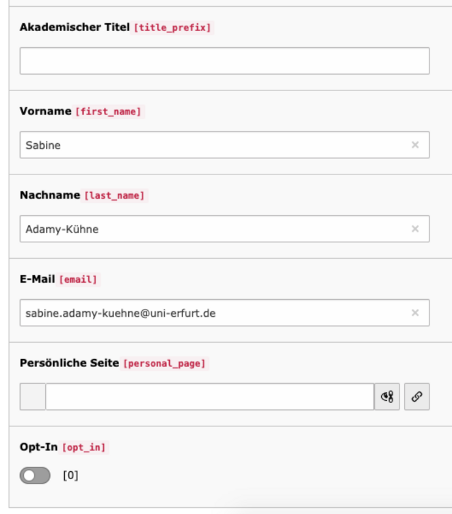This screenshot has height=514, width=452.
Task: Open the link wizard chain icon
Action: (417, 397)
